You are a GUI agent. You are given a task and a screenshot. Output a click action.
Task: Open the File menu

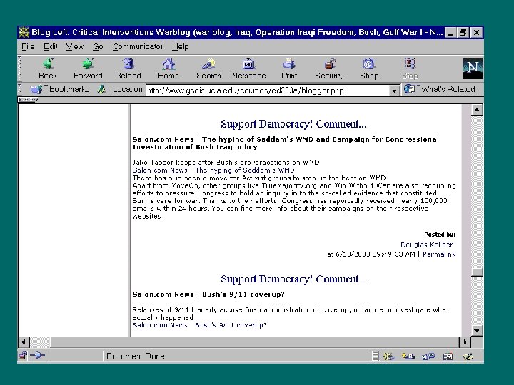28,47
